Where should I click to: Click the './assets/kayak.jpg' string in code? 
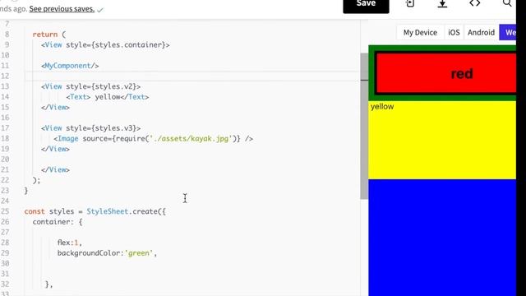(191, 139)
